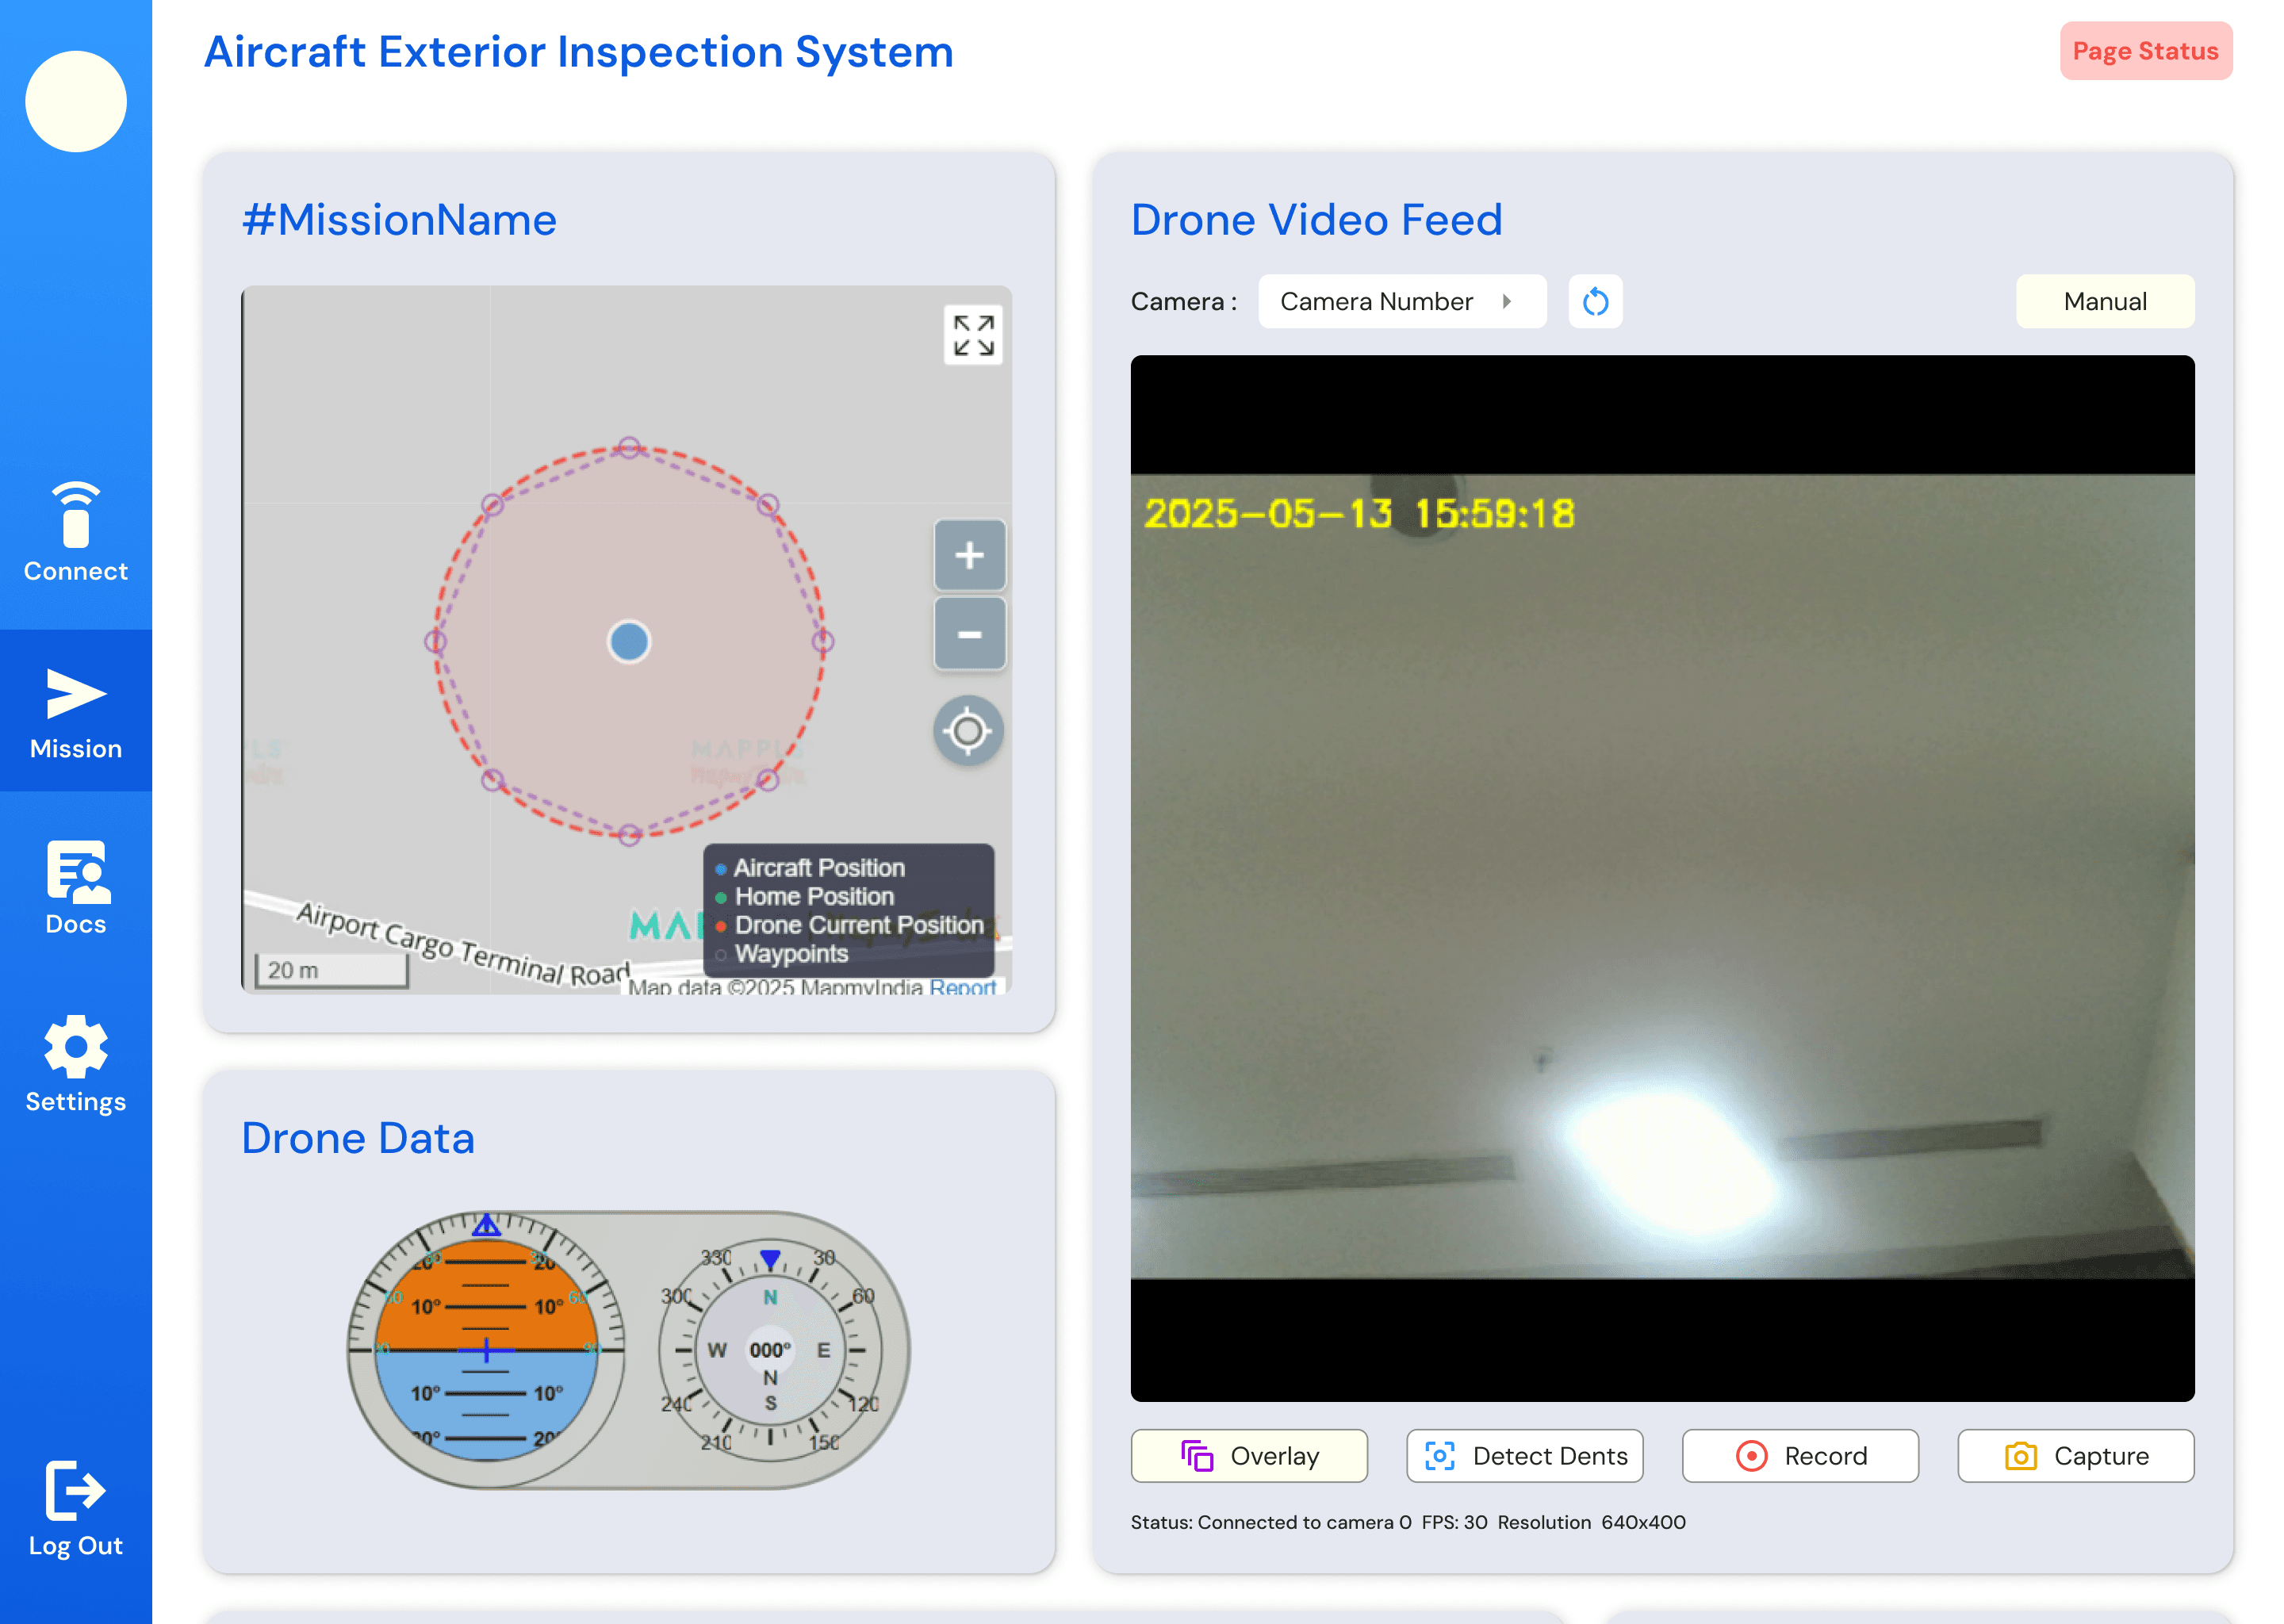This screenshot has width=2284, height=1624.
Task: Select the Mission tab in sidebar
Action: click(75, 711)
